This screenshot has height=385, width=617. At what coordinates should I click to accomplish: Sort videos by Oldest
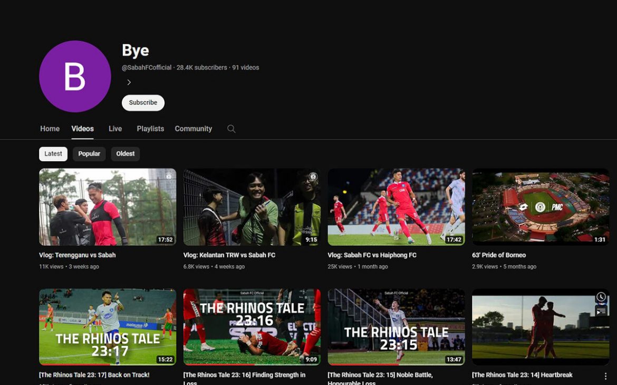tap(126, 154)
